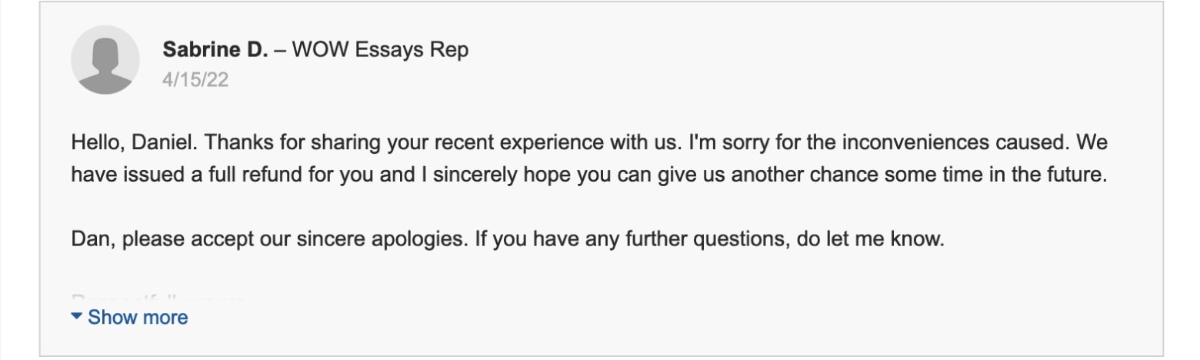Image resolution: width=1200 pixels, height=360 pixels.
Task: Click the gray user avatar icon
Action: point(105,60)
